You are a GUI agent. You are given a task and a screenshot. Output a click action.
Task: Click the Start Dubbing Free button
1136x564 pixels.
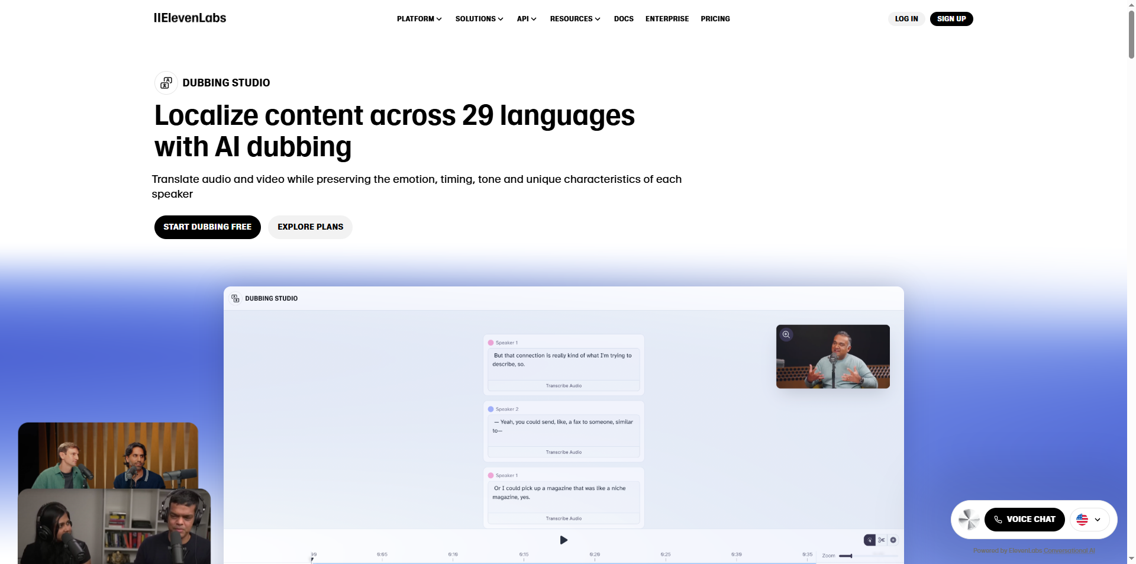207,227
